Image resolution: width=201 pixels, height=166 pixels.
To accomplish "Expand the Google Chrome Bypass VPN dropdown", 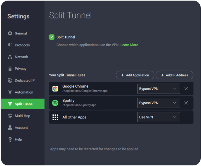I will [x=159, y=89].
